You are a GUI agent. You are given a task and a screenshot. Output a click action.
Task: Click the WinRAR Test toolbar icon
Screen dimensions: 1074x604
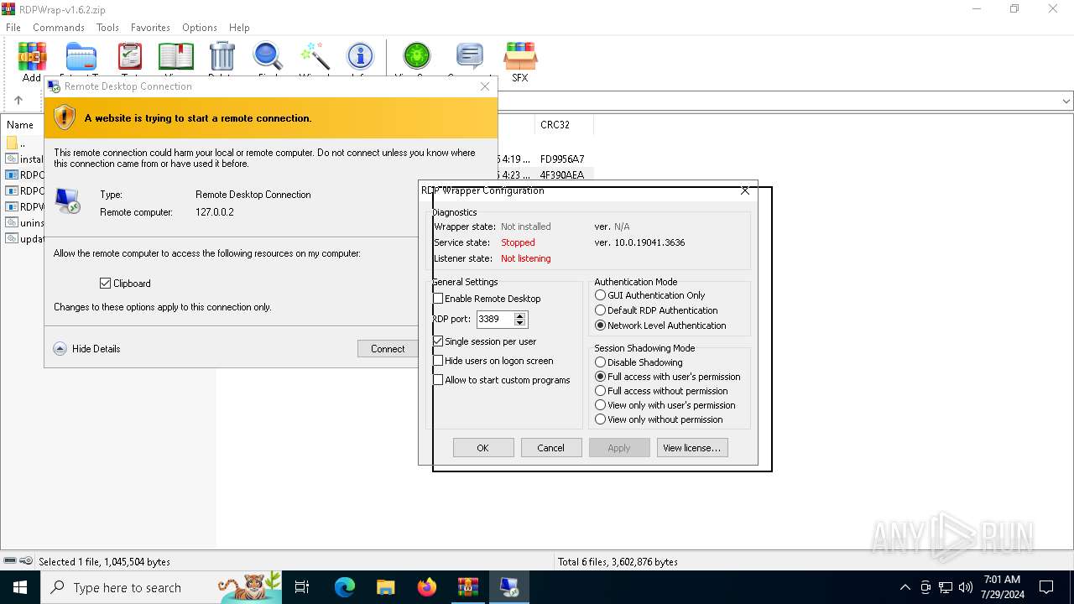point(130,57)
